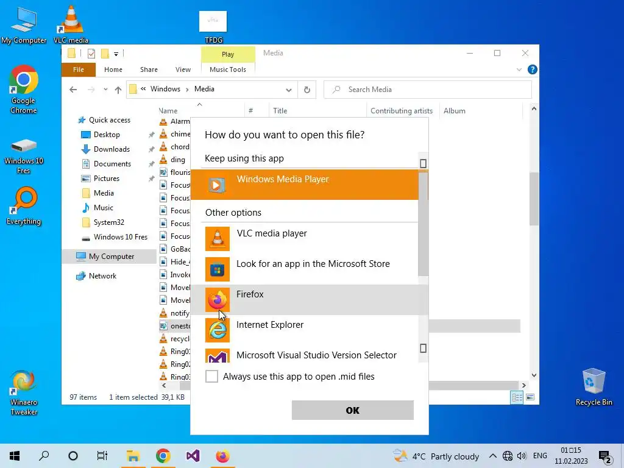Check Always use this app for .mid files

point(211,376)
